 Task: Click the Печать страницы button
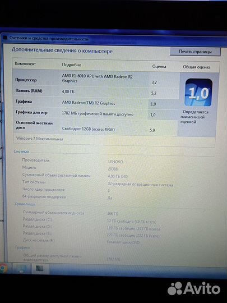195,52
